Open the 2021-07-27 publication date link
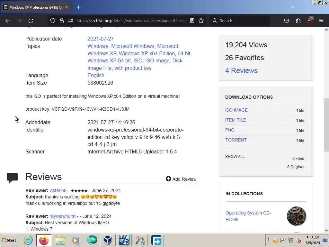Image resolution: width=329 pixels, height=247 pixels. point(101,39)
